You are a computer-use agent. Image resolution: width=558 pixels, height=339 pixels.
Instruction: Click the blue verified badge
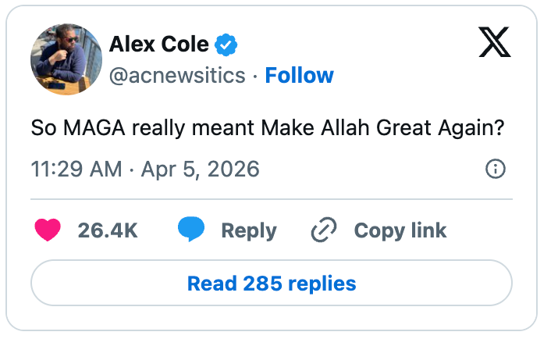click(226, 45)
